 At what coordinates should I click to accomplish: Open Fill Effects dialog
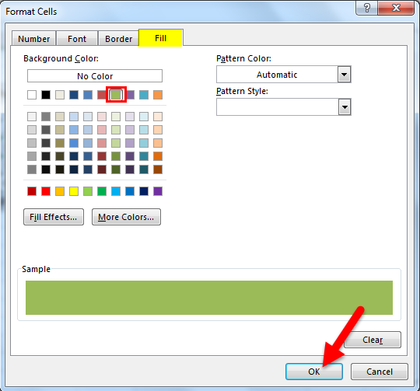(54, 217)
